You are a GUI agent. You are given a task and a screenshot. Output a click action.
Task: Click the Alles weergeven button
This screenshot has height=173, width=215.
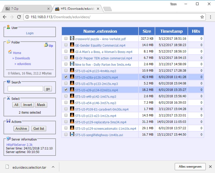(x=190, y=167)
